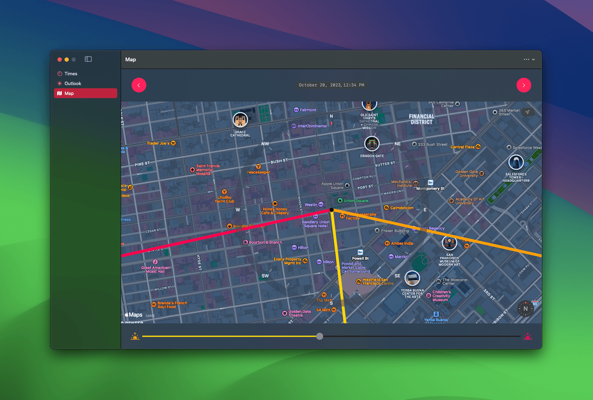593x400 pixels.
Task: Go to the previous day with the left arrow
Action: tap(139, 85)
